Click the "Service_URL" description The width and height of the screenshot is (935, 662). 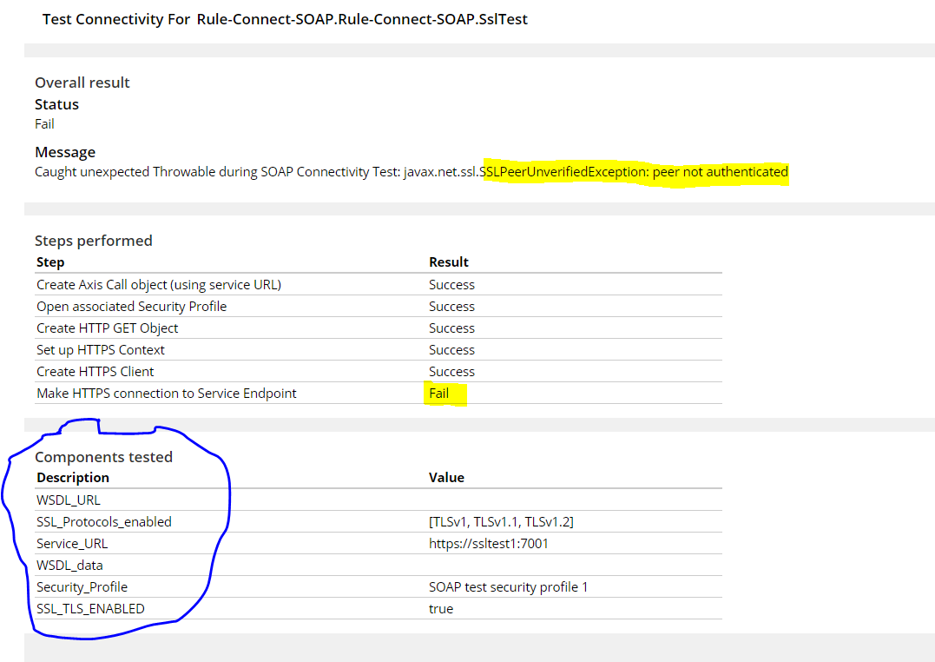point(72,544)
